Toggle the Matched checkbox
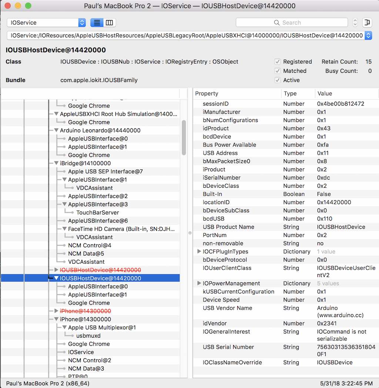Viewport: 379px width, 388px height. (x=278, y=71)
